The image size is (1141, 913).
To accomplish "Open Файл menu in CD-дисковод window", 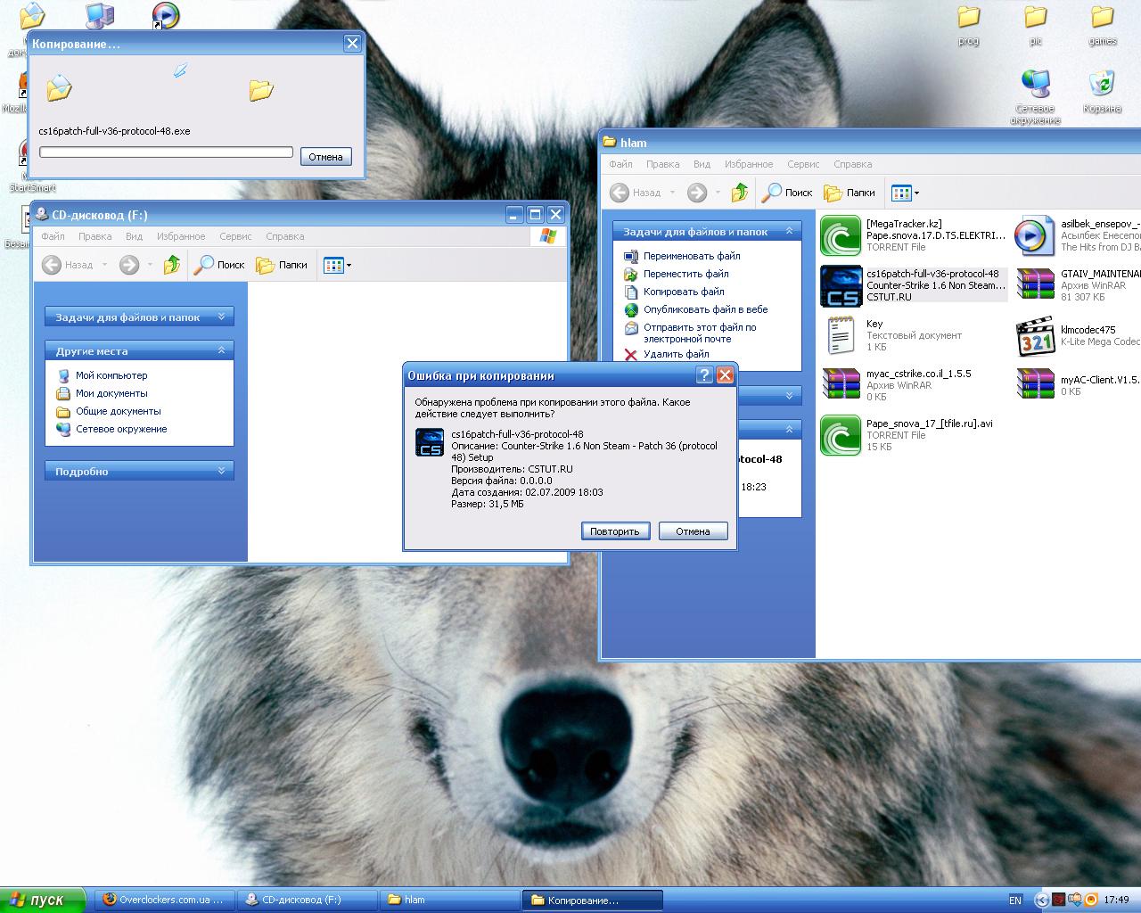I will pyautogui.click(x=53, y=236).
